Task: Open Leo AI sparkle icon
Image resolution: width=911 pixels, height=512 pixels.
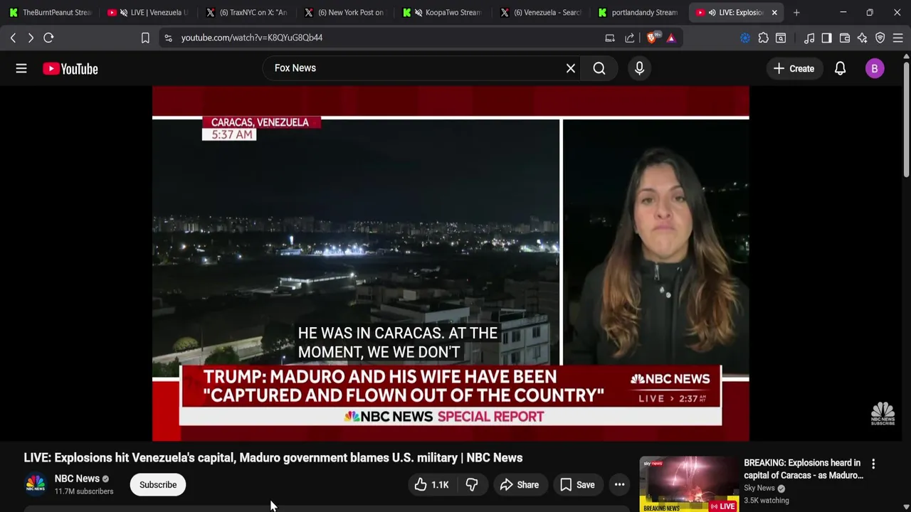Action: coord(863,38)
